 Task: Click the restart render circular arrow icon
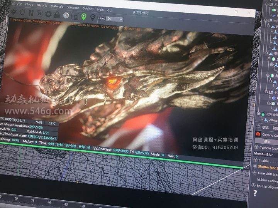22,12
